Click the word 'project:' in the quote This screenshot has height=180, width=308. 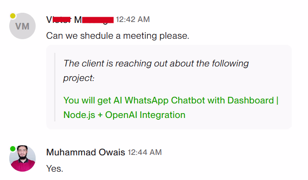point(79,77)
